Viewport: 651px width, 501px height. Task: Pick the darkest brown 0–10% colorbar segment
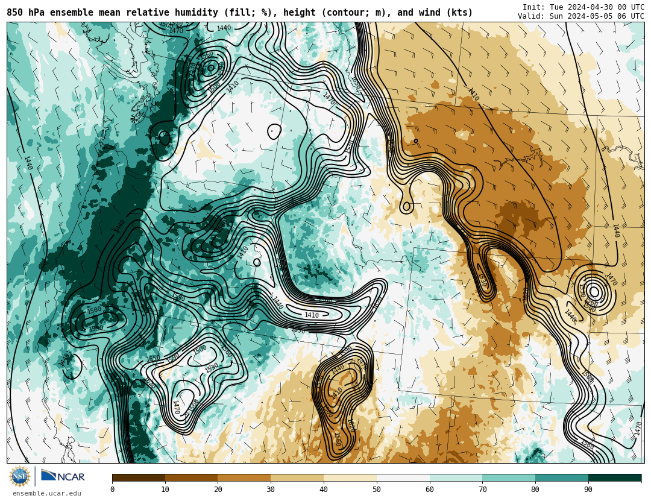(139, 477)
